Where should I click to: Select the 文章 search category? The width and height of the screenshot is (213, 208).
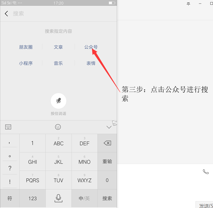[58, 47]
